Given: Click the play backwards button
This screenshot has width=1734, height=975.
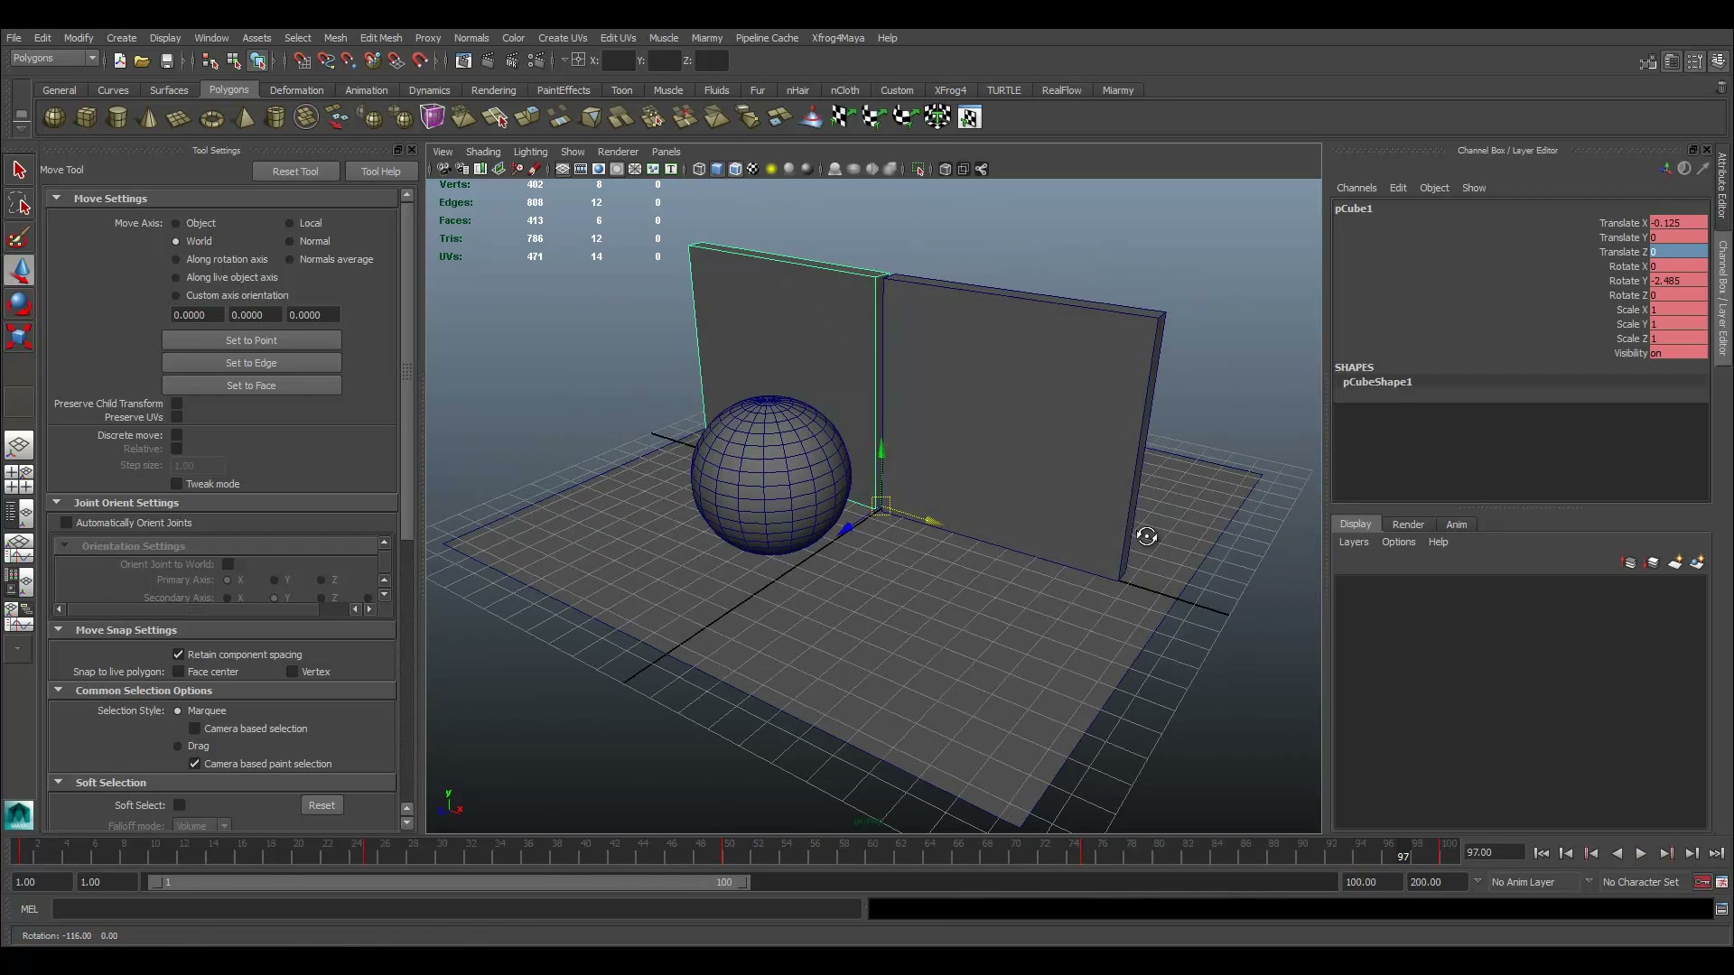Looking at the screenshot, I should (1617, 853).
